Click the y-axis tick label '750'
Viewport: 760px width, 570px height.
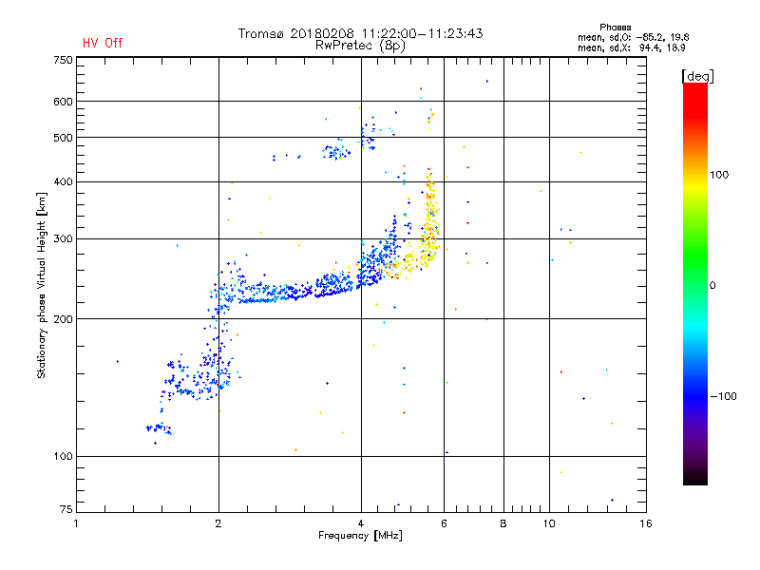(x=63, y=60)
